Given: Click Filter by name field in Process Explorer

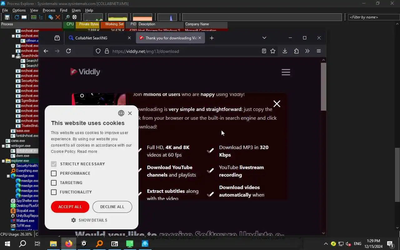Looking at the screenshot, I should (373, 17).
